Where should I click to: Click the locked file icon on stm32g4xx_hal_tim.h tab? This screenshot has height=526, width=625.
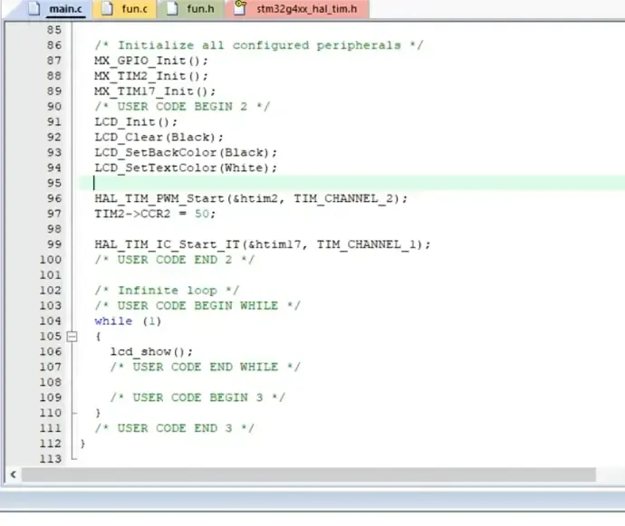pyautogui.click(x=240, y=10)
